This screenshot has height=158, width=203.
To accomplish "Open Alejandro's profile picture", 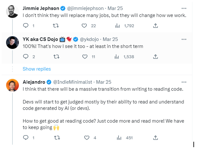I will click(x=12, y=85).
